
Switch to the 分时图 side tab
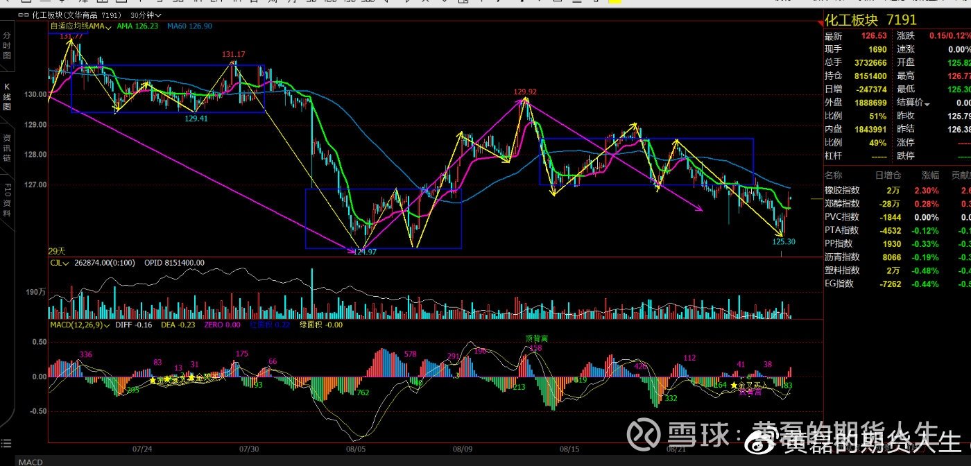click(7, 45)
